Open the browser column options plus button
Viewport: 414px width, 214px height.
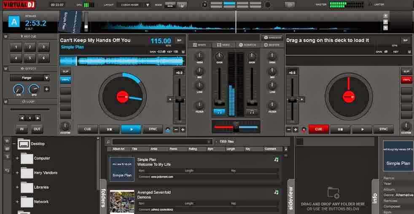[x=285, y=149]
